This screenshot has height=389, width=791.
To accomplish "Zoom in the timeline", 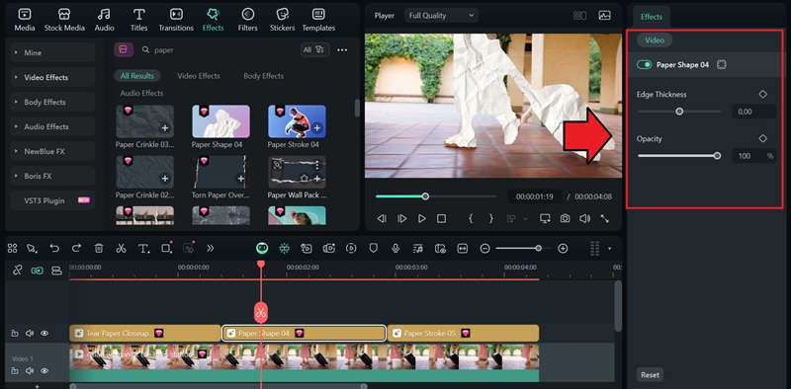I will (x=563, y=248).
